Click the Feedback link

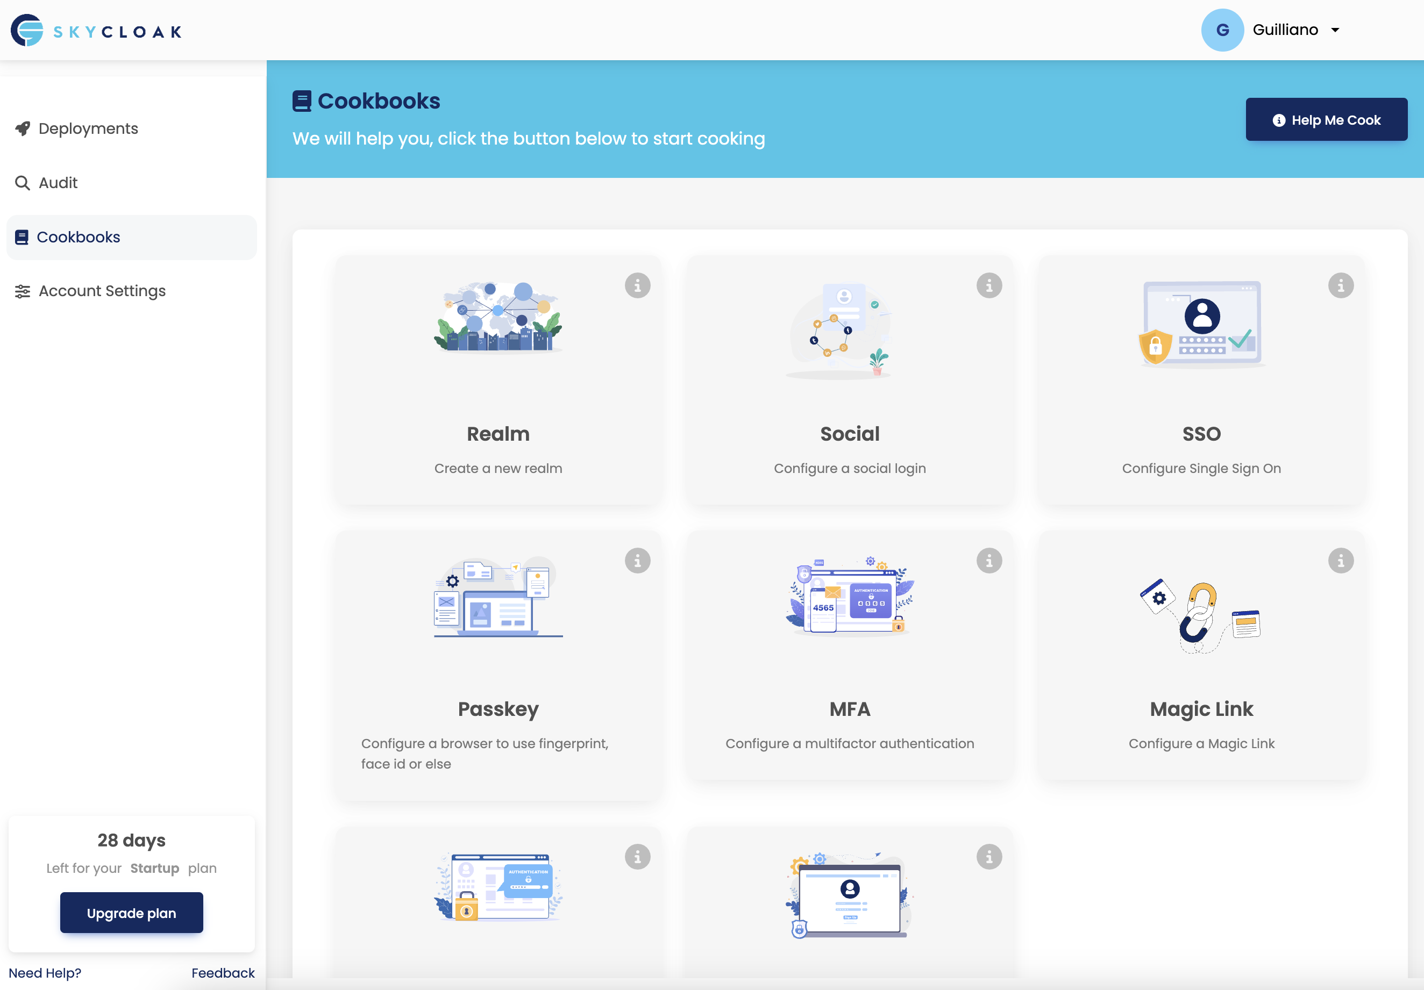[x=223, y=973]
